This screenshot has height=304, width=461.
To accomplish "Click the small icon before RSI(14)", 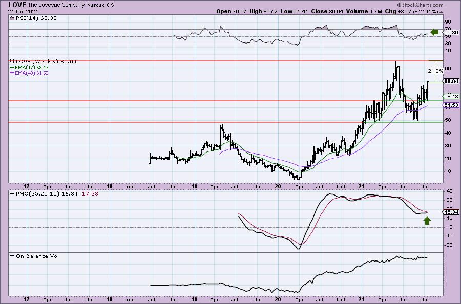I will [x=12, y=18].
